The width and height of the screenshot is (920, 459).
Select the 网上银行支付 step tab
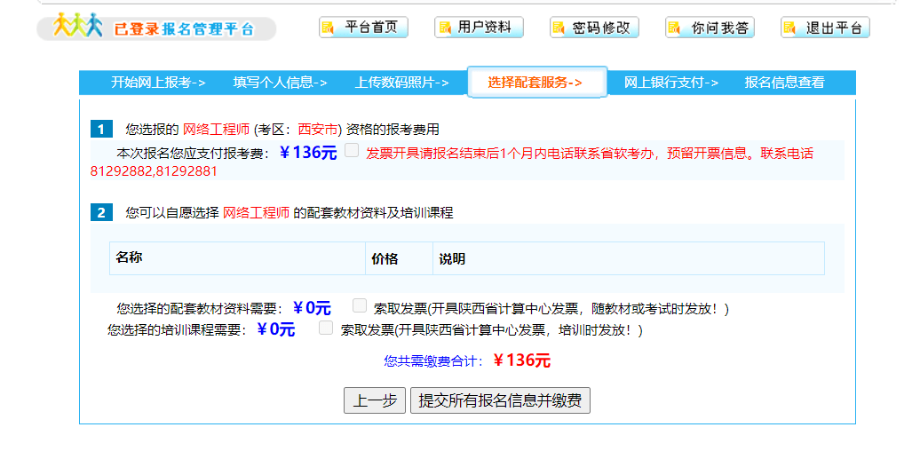click(x=671, y=83)
